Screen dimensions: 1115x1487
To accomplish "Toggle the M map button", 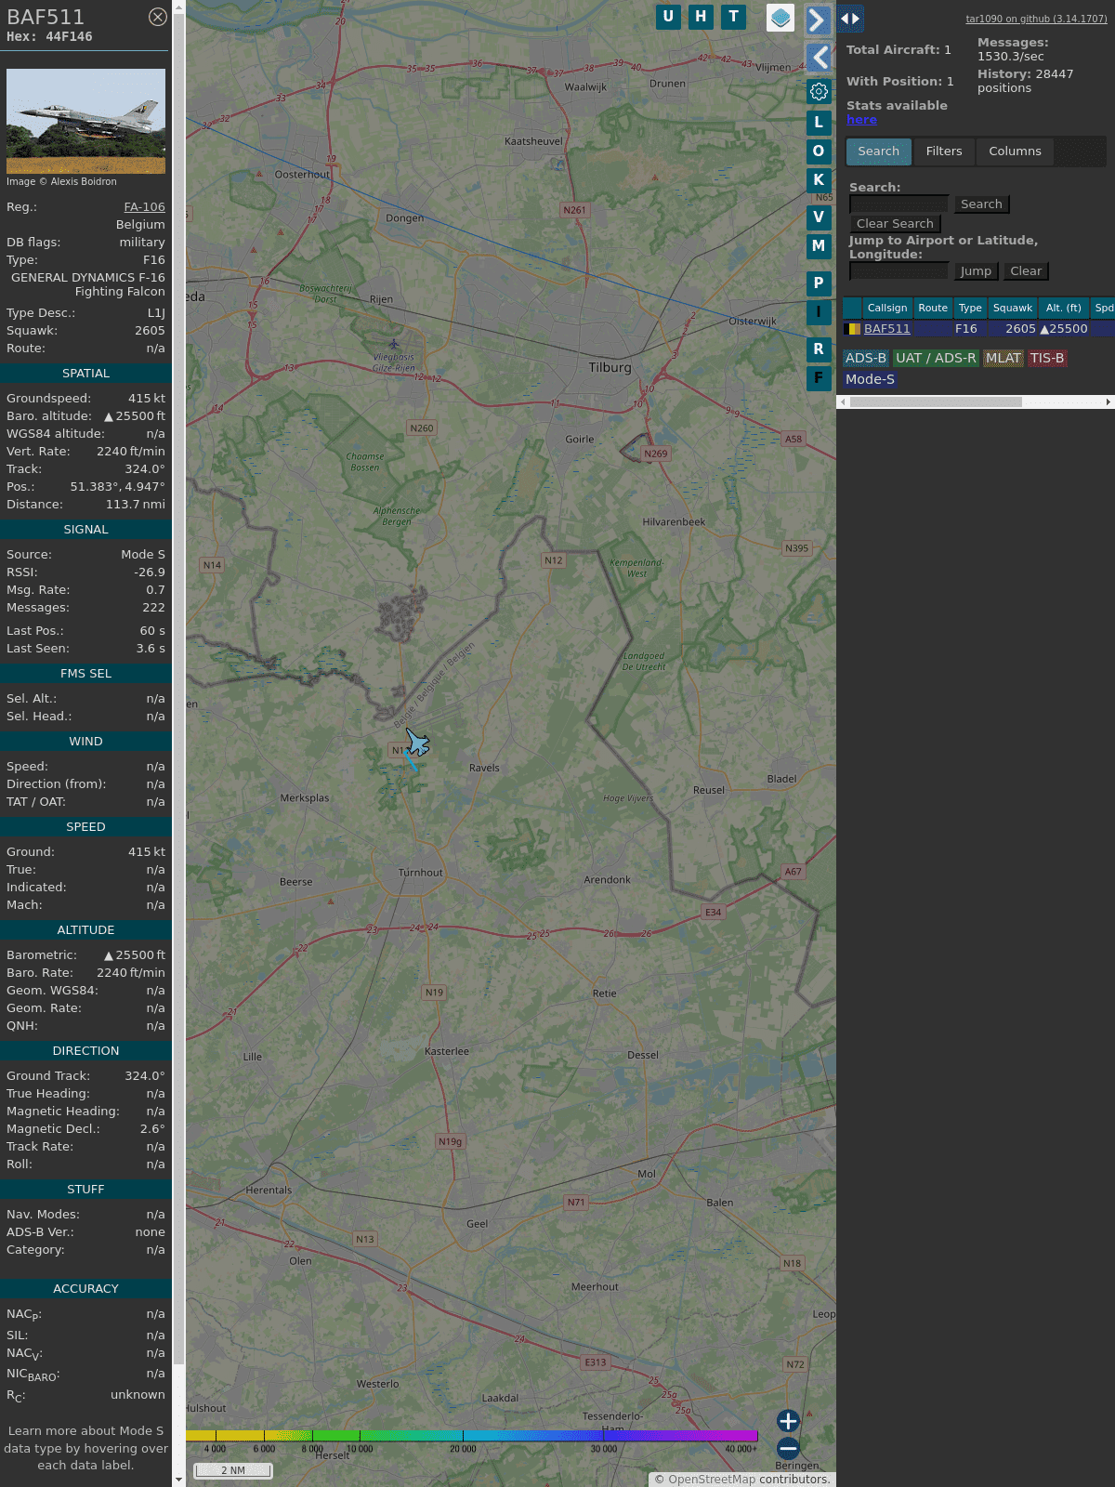I will [819, 245].
